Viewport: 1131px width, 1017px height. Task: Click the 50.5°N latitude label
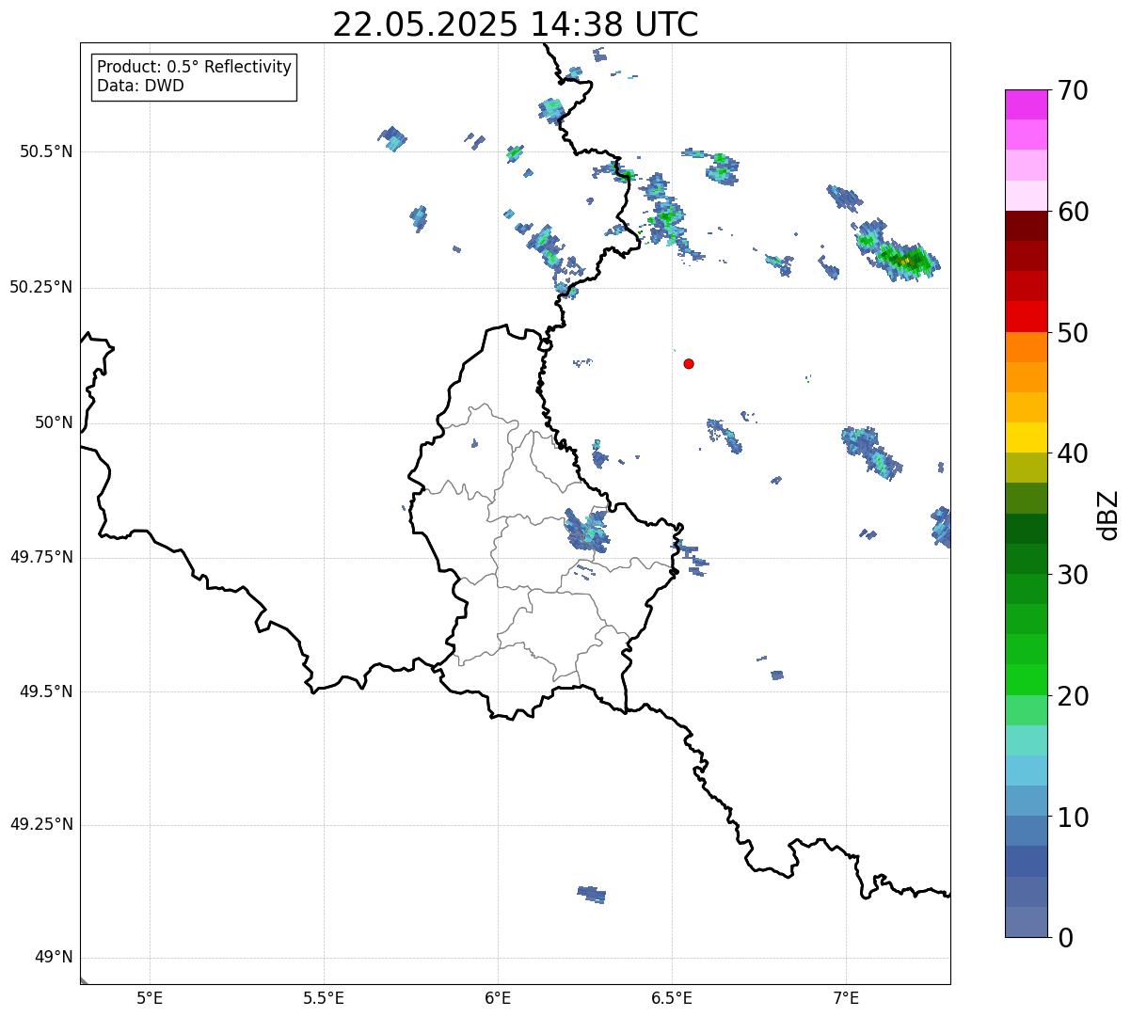(x=46, y=151)
